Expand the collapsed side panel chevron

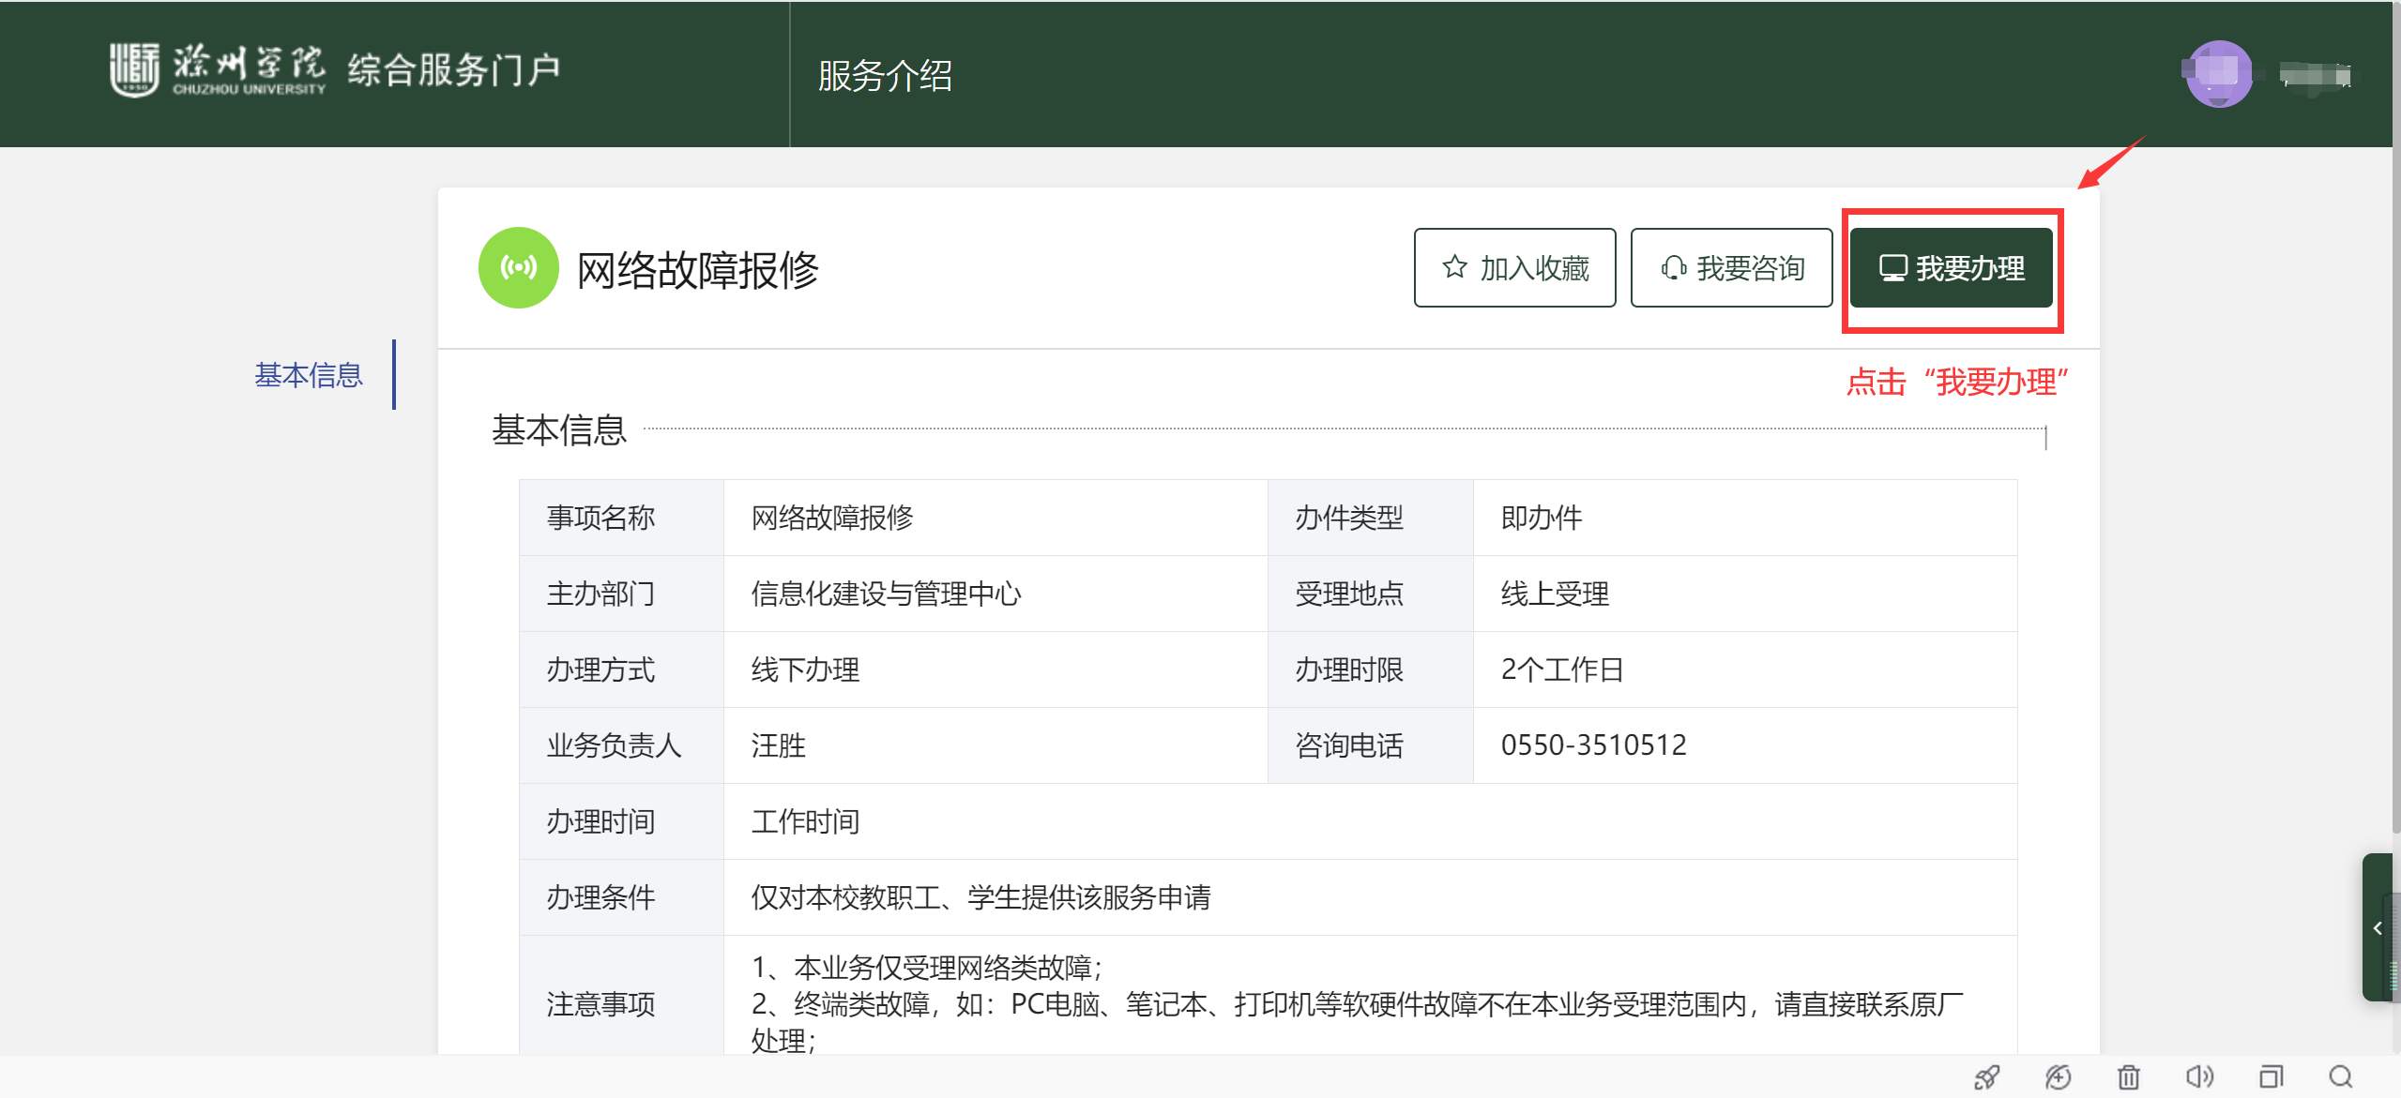click(2378, 927)
